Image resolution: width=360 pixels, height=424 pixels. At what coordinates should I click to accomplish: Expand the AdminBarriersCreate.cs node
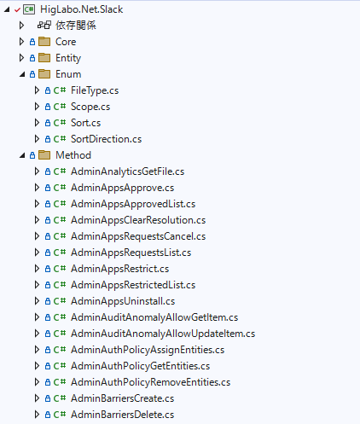(37, 398)
